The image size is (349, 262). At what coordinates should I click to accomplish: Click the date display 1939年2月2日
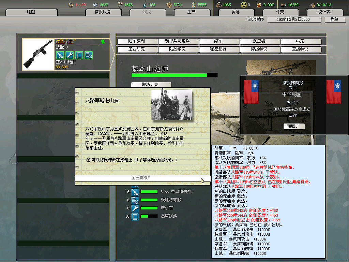click(294, 19)
